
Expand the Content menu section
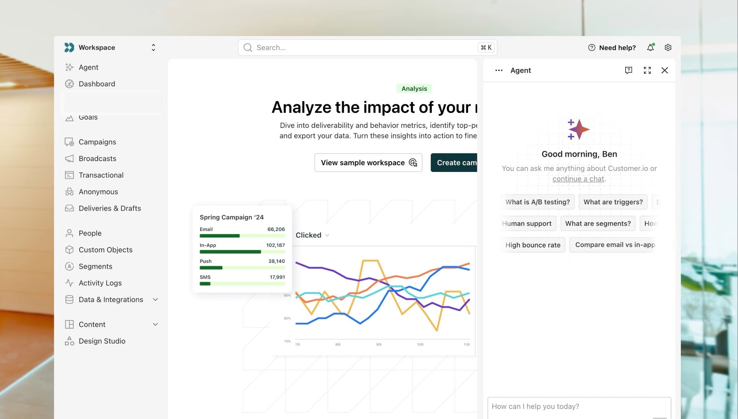[155, 324]
